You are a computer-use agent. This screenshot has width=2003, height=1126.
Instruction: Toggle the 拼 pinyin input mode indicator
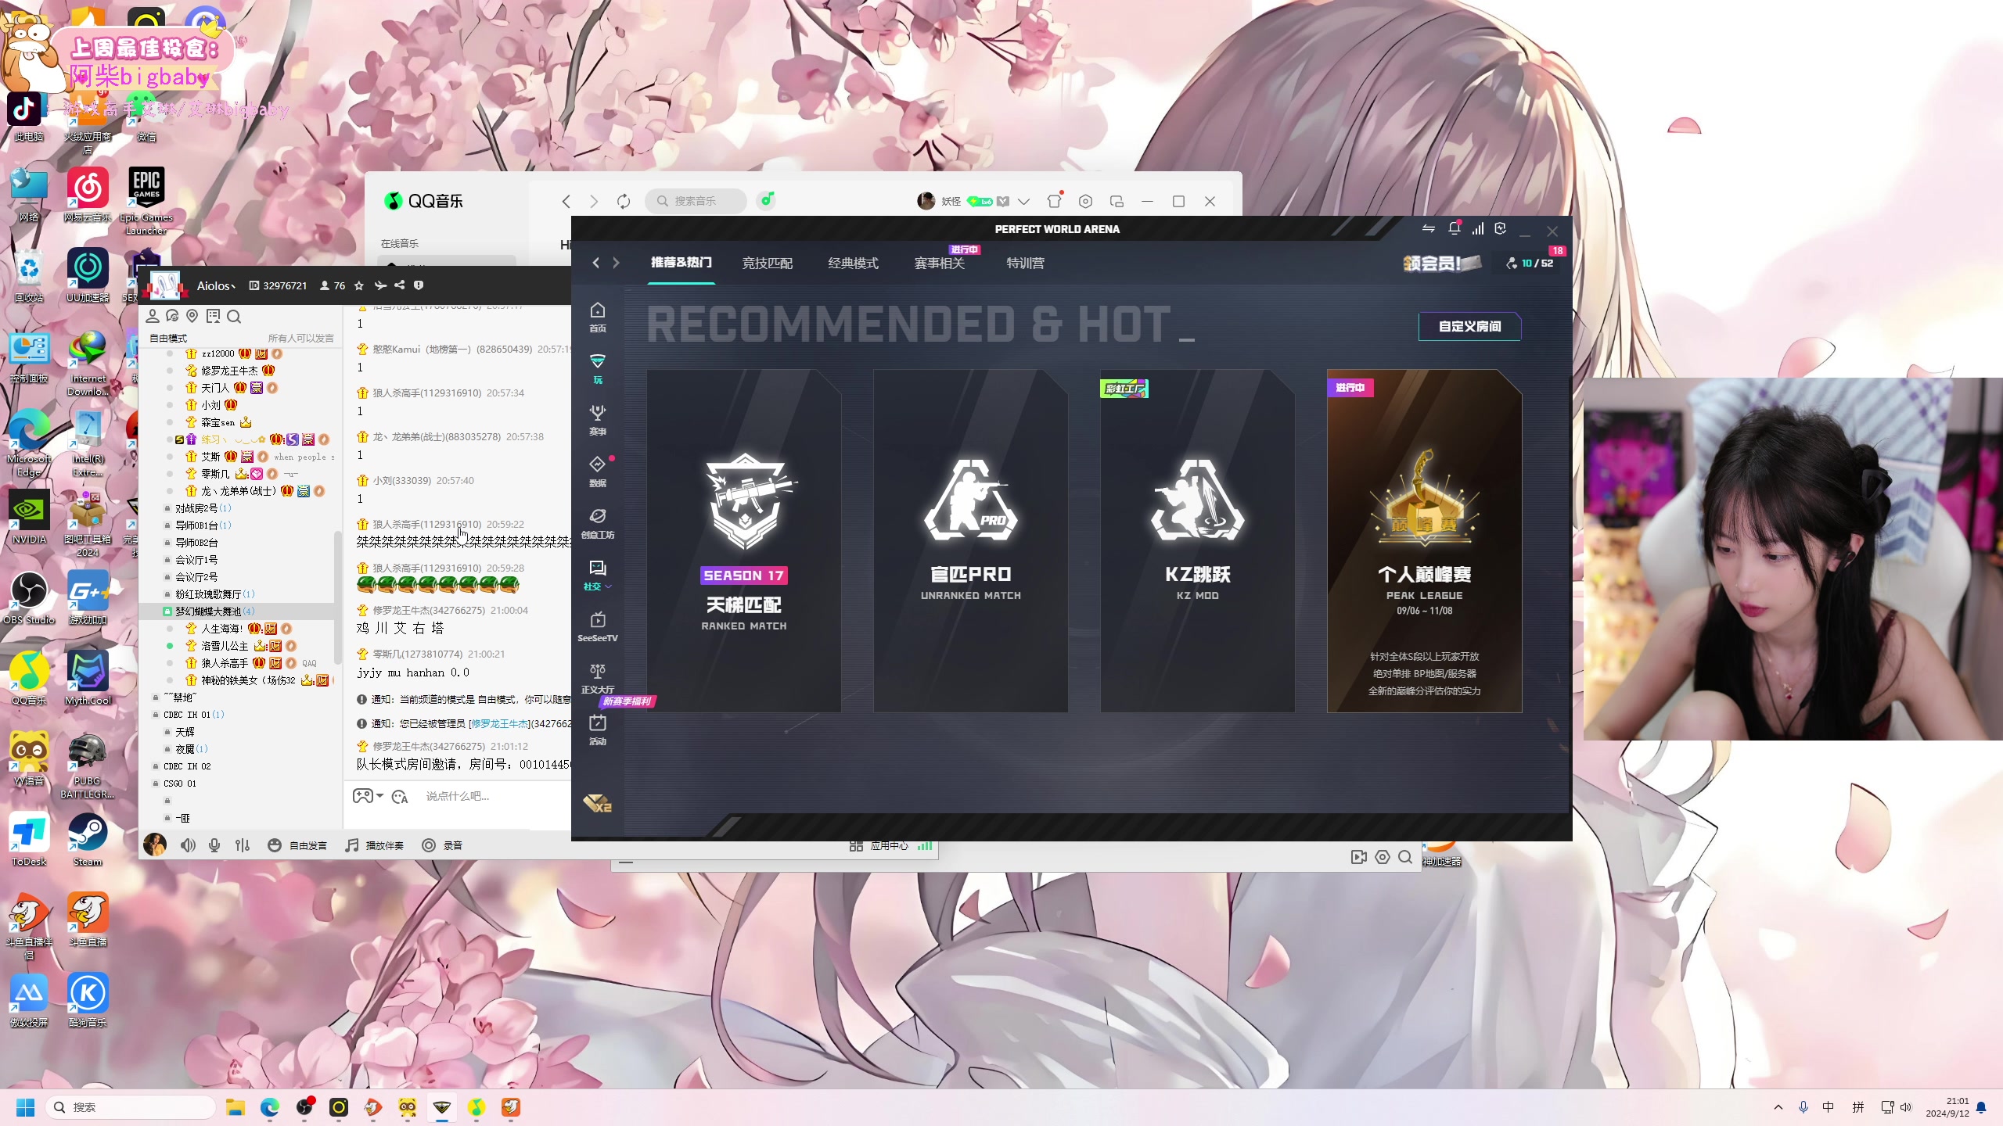[x=1858, y=1107]
